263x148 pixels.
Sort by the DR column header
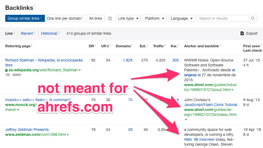coord(91,46)
